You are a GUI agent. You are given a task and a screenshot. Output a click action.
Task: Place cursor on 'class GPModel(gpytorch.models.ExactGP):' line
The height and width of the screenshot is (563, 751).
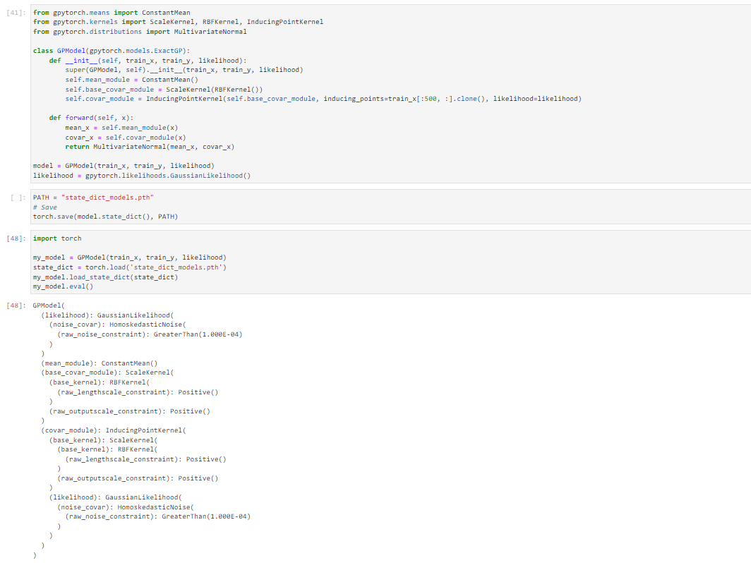tap(109, 51)
